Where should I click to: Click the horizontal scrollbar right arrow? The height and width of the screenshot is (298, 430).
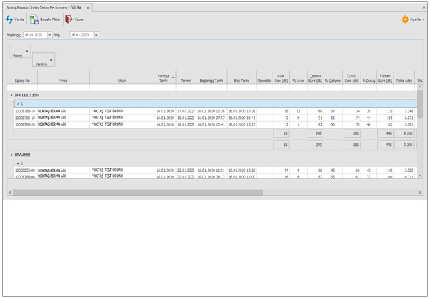pos(412,192)
